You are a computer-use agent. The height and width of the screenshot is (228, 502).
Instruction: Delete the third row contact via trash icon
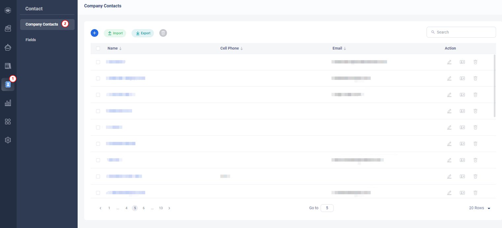tap(475, 95)
